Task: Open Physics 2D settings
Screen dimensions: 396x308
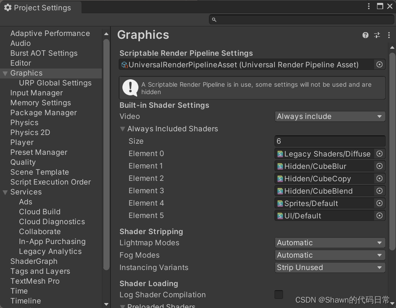Action: coord(30,133)
